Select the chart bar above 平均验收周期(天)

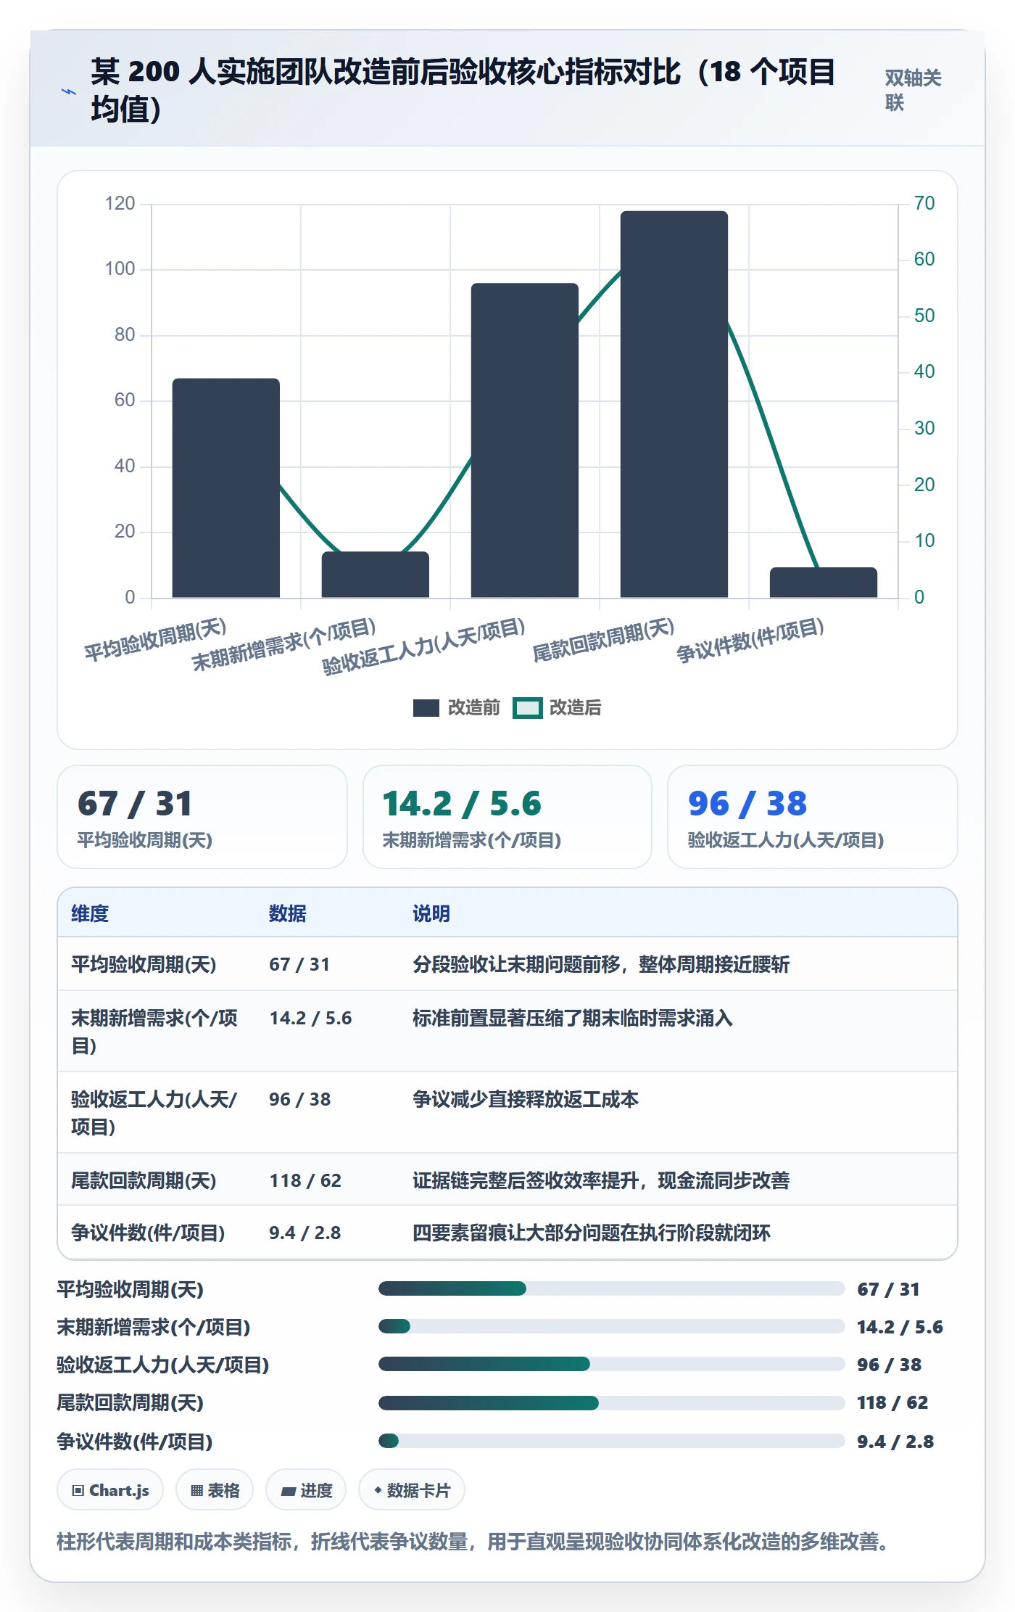tap(225, 488)
